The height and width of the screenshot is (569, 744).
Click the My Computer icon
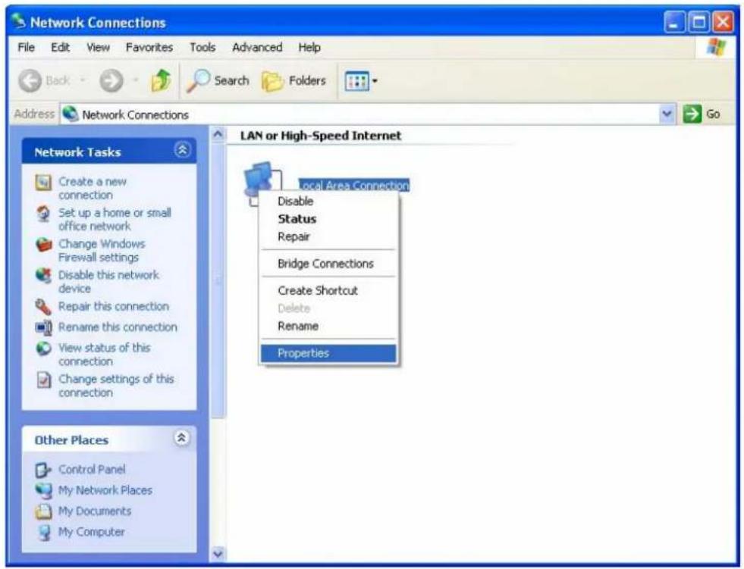pyautogui.click(x=44, y=532)
